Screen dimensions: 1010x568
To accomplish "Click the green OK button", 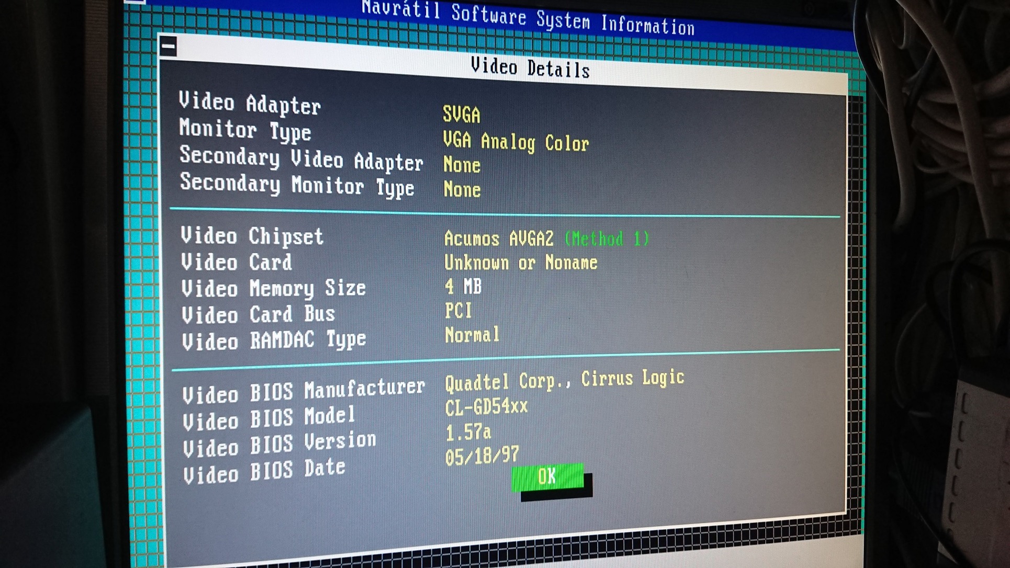I will pyautogui.click(x=547, y=477).
